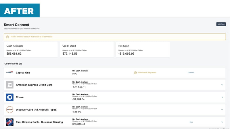Click the Add New button
The width and height of the screenshot is (230, 129).
click(221, 24)
